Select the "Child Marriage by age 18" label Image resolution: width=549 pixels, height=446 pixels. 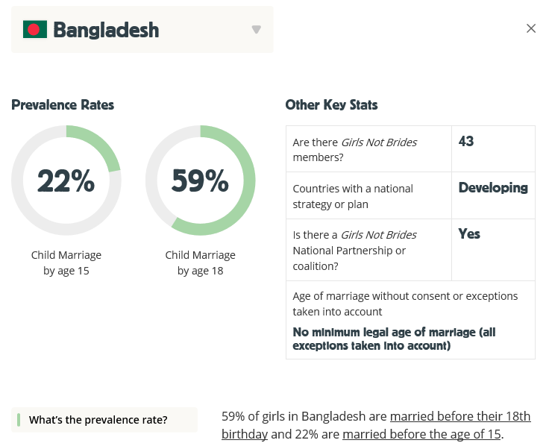pos(201,263)
